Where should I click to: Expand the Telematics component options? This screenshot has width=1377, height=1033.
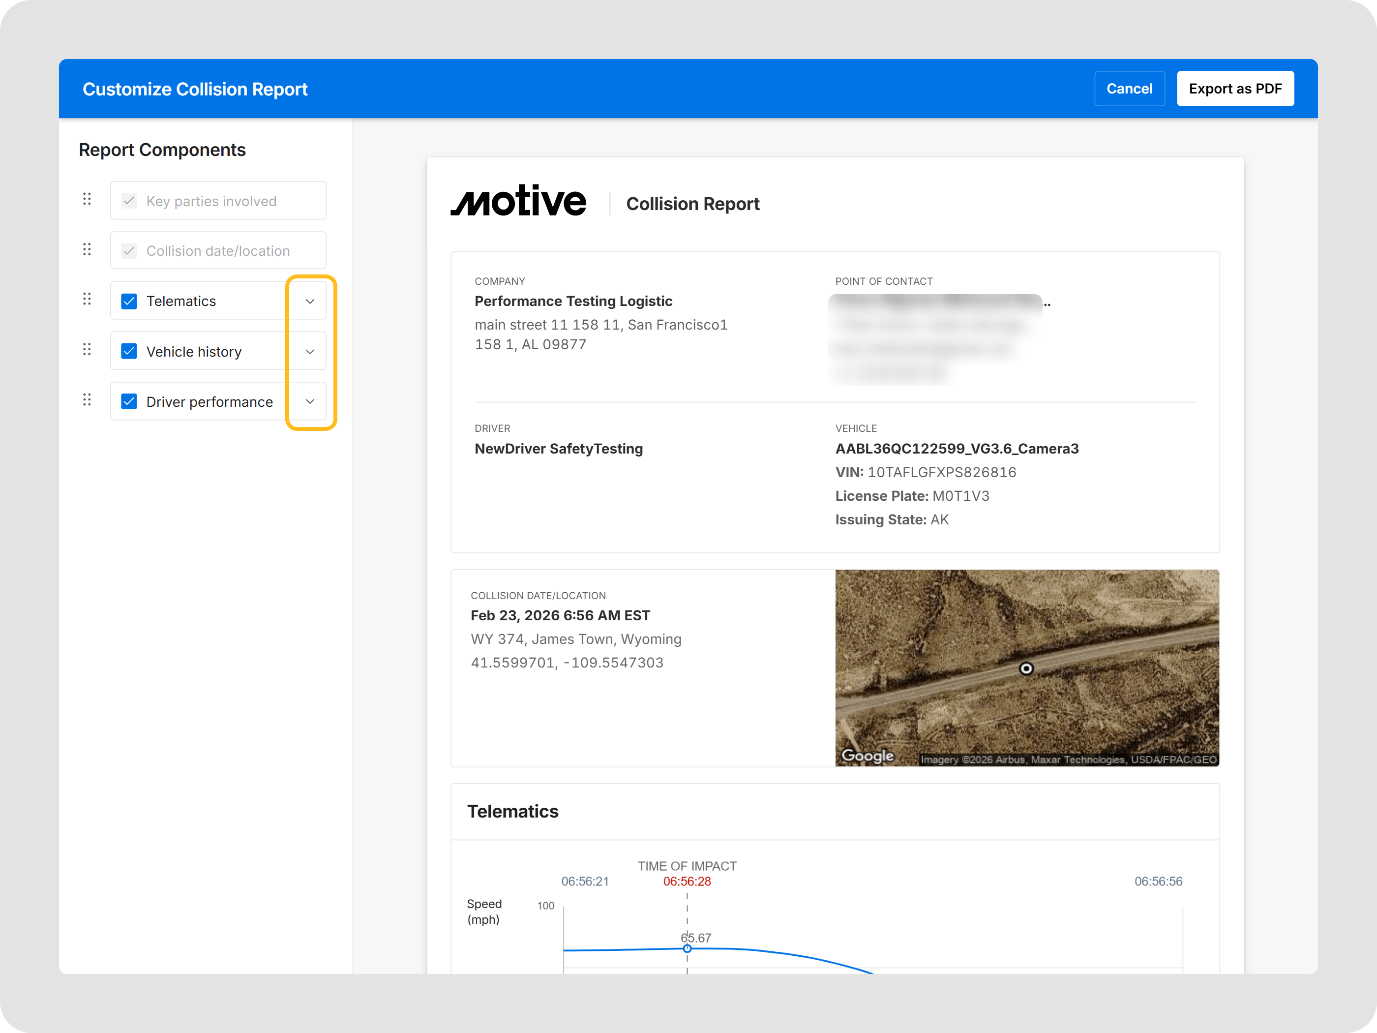[x=310, y=302]
